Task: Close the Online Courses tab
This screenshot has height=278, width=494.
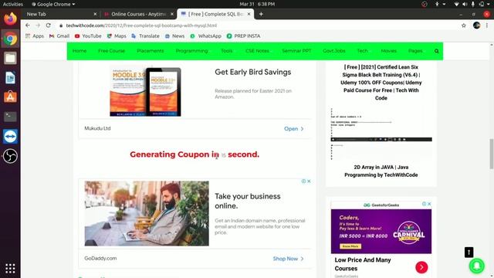Action: click(x=172, y=14)
